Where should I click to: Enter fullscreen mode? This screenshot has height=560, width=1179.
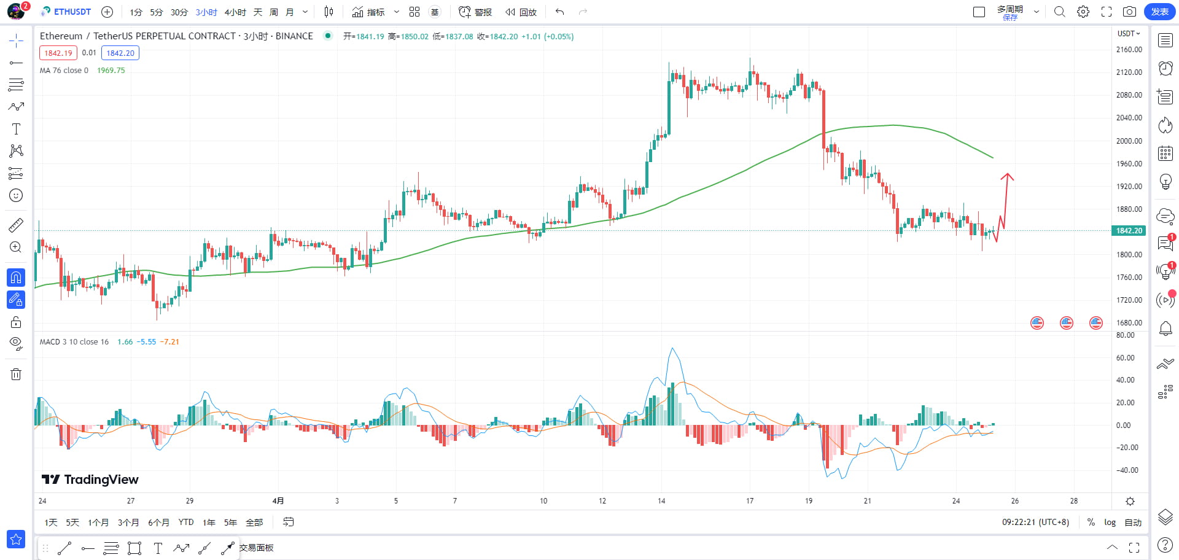1107,12
